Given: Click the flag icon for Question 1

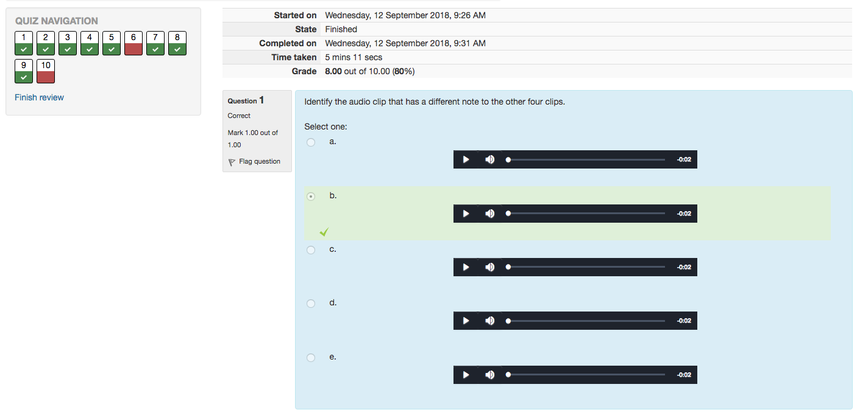Looking at the screenshot, I should tap(232, 162).
